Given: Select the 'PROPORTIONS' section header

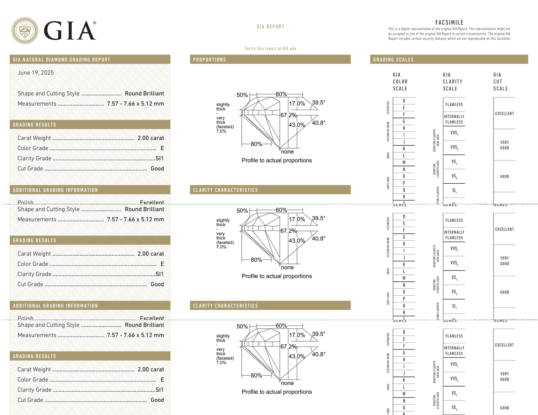Looking at the screenshot, I should (x=270, y=59).
